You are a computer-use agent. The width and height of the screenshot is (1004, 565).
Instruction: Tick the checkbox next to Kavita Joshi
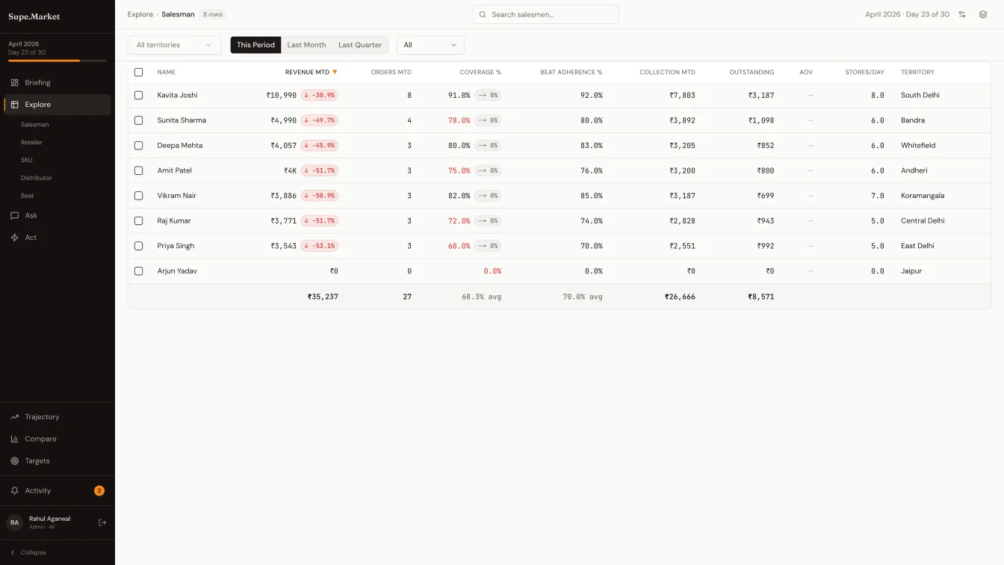point(138,95)
